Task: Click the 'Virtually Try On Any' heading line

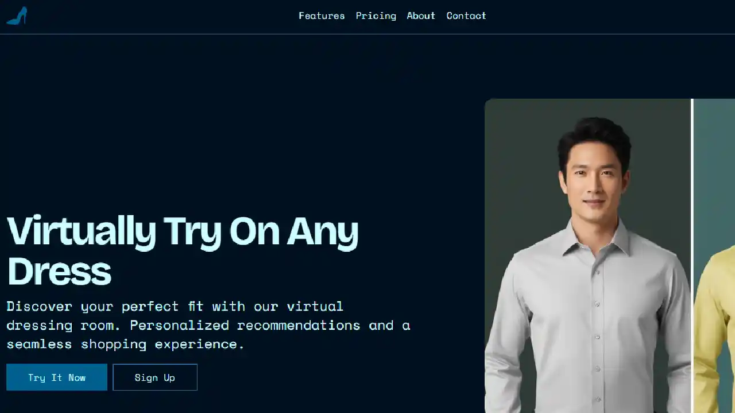Action: [183, 231]
